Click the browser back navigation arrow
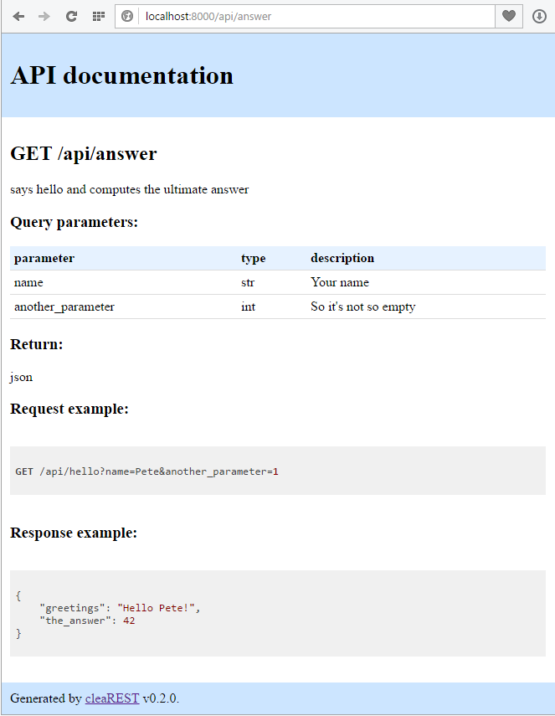Screen dimensions: 555x716 tap(18, 16)
